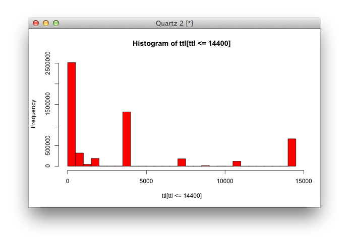The image size is (349, 247).
Task: Click the Frequency y-axis label
Action: click(33, 114)
